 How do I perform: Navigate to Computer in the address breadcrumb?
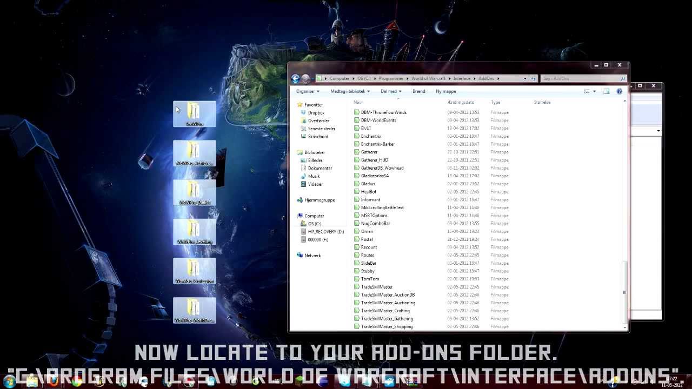click(x=340, y=78)
